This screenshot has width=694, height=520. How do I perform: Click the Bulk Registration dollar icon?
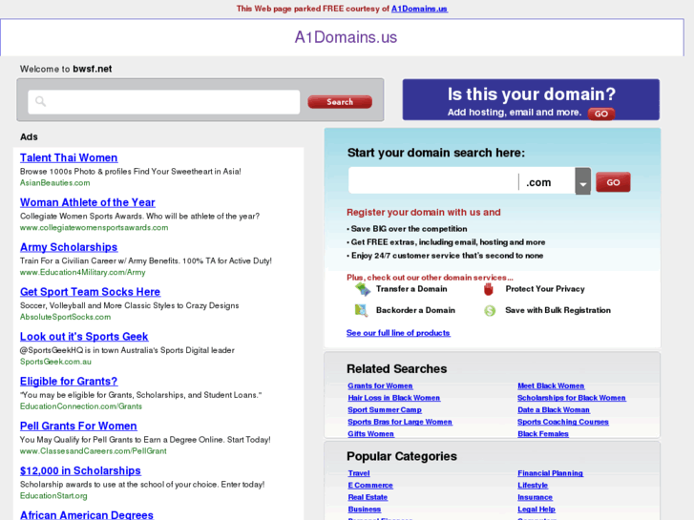[490, 311]
